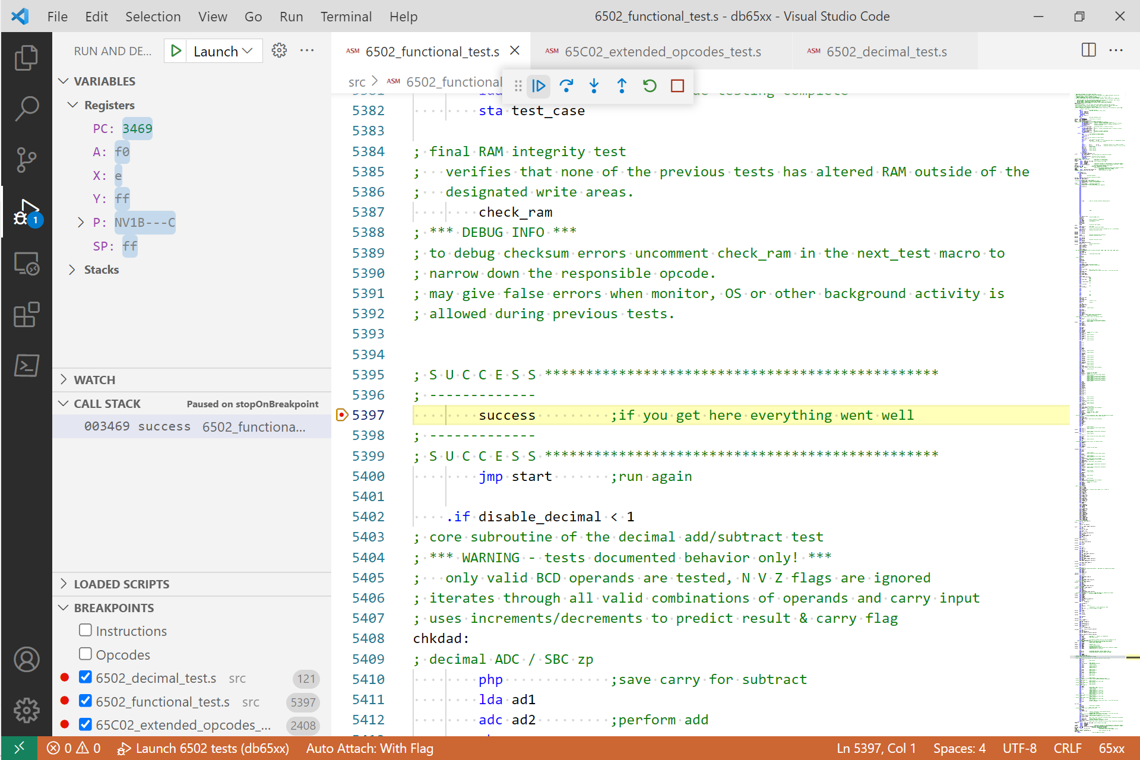Continue execution in the debug toolbar
Viewport: 1140px width, 760px height.
(539, 86)
